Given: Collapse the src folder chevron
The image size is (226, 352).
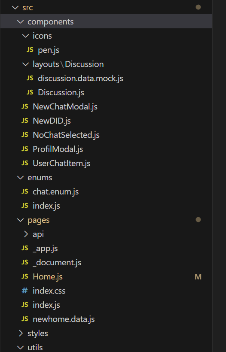Looking at the screenshot, I should click(x=15, y=7).
